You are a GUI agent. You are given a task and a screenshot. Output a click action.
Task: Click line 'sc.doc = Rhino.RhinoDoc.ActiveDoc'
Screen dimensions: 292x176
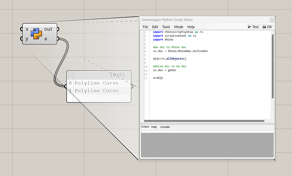180,51
